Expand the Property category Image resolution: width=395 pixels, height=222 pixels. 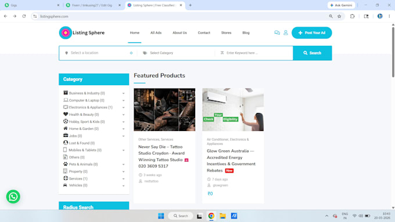pyautogui.click(x=123, y=172)
